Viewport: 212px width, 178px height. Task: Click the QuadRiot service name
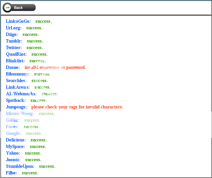point(16,54)
